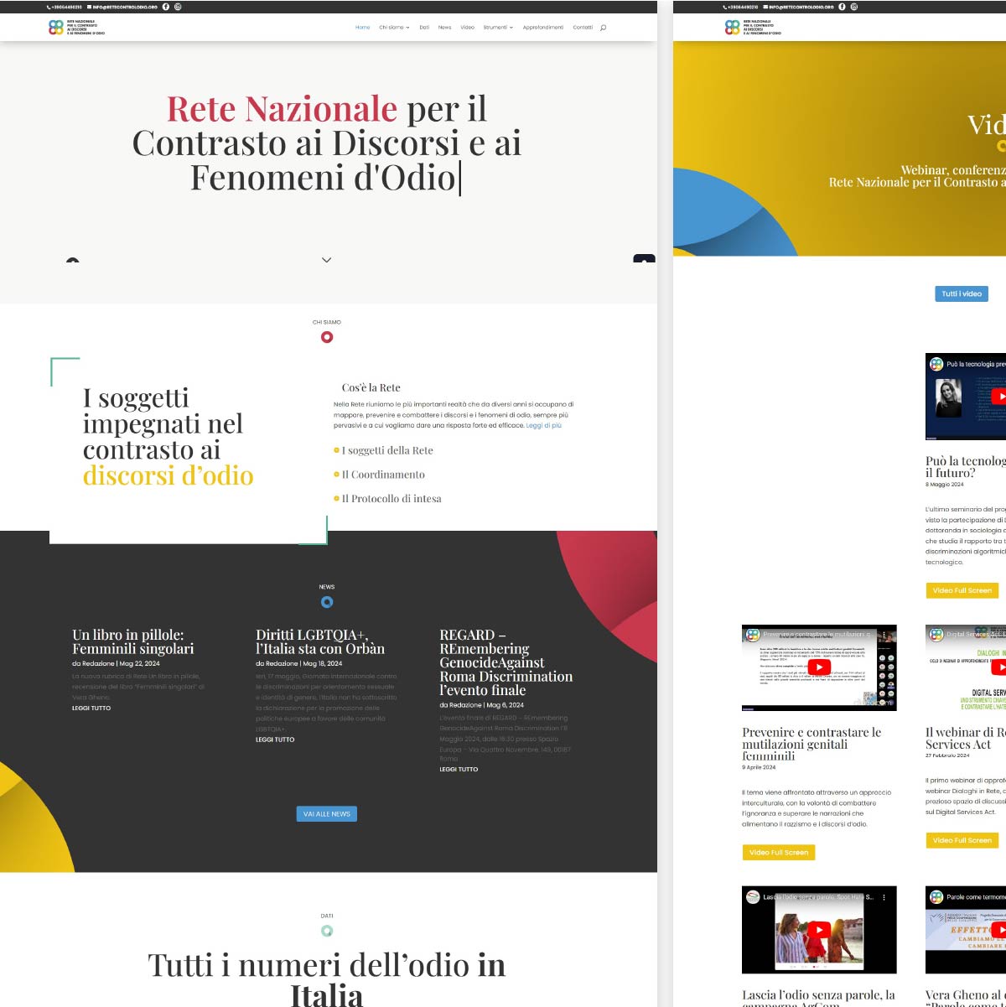Click phone number in home page top bar
The image size is (1006, 1007).
[65, 7]
